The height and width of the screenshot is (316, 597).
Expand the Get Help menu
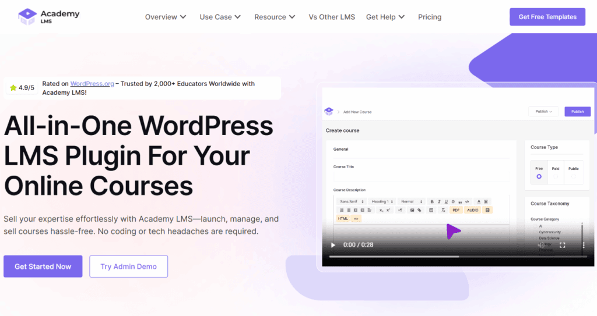pyautogui.click(x=385, y=17)
